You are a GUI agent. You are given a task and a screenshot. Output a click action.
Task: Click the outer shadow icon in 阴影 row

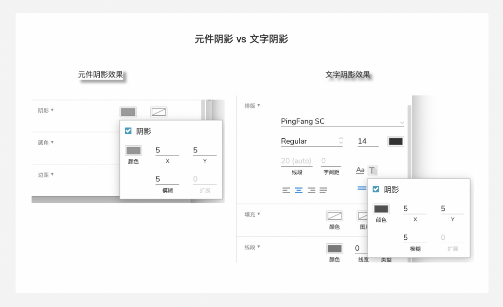pyautogui.click(x=128, y=112)
